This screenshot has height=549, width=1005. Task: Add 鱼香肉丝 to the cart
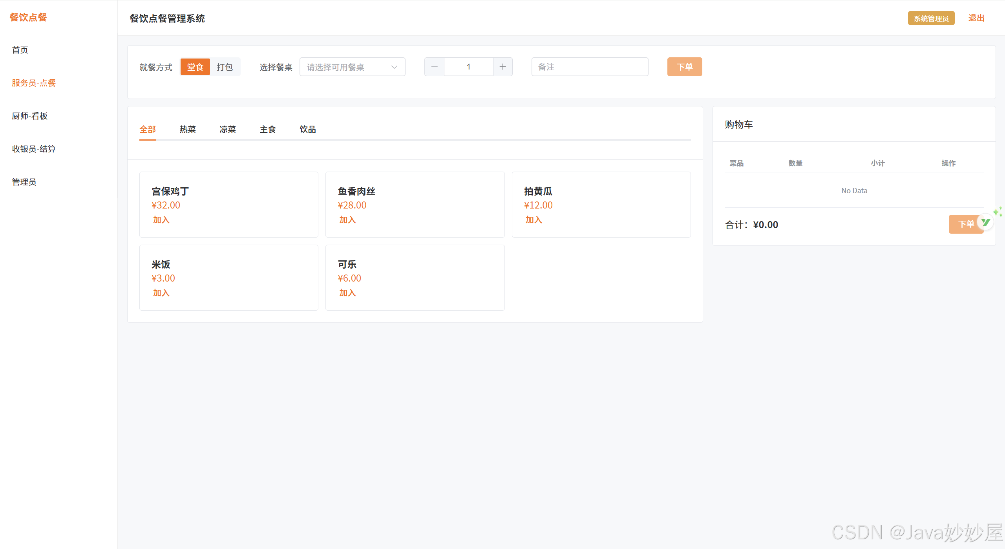(347, 220)
